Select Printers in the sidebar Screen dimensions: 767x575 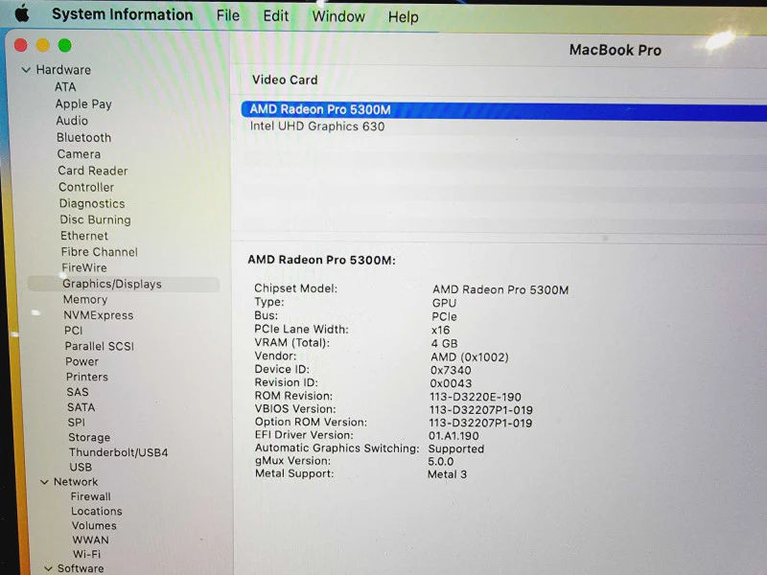87,377
